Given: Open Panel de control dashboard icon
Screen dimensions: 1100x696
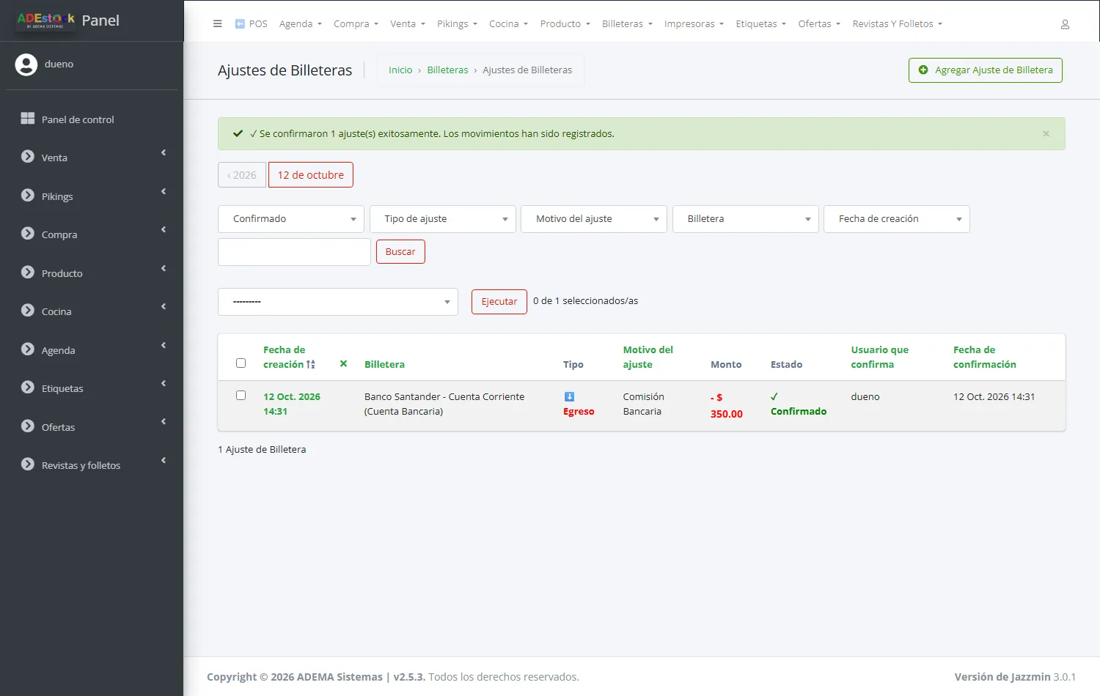Looking at the screenshot, I should 28,119.
